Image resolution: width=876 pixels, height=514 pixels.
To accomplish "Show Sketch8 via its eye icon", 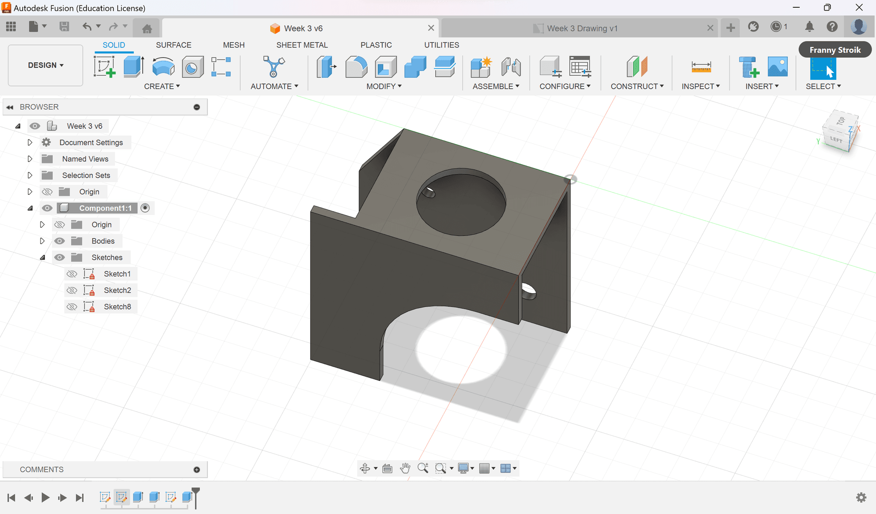I will (72, 306).
